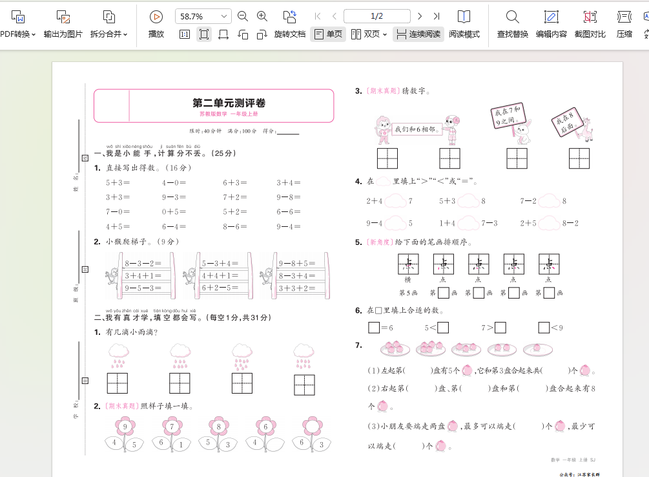The height and width of the screenshot is (477, 649).
Task: Open 查找替换 find and replace
Action: (512, 24)
